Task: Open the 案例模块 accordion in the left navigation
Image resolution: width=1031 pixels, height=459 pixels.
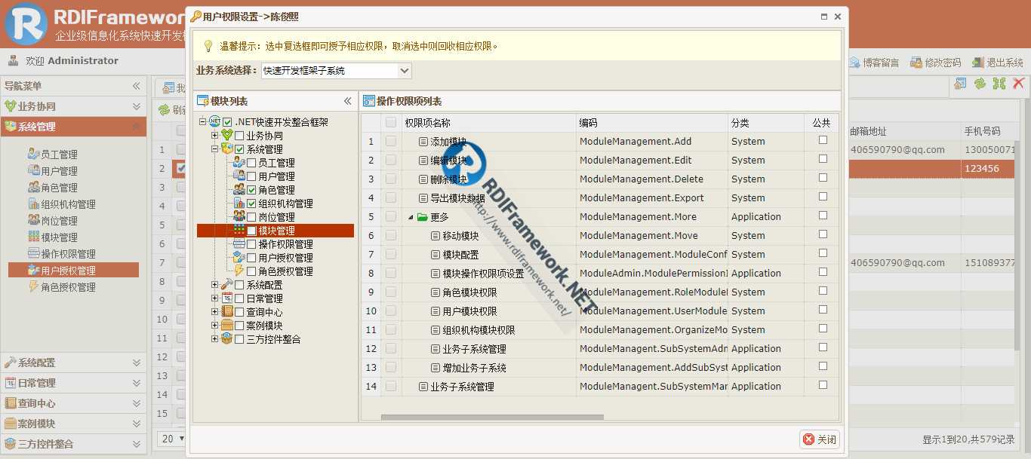Action: (x=73, y=424)
